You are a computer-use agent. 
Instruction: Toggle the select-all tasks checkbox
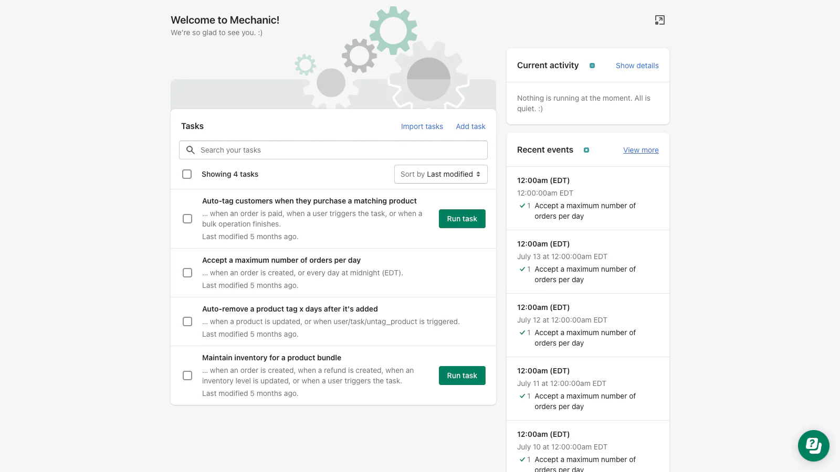pos(187,174)
